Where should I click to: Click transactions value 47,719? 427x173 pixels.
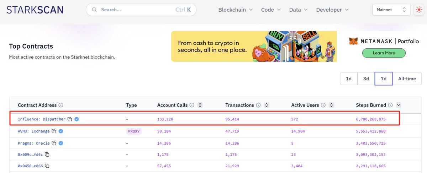(232, 131)
